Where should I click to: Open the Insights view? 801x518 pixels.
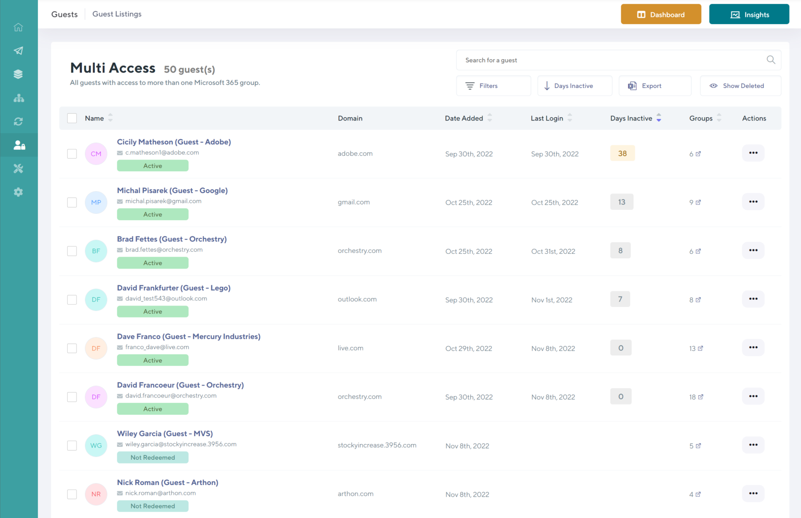point(749,14)
